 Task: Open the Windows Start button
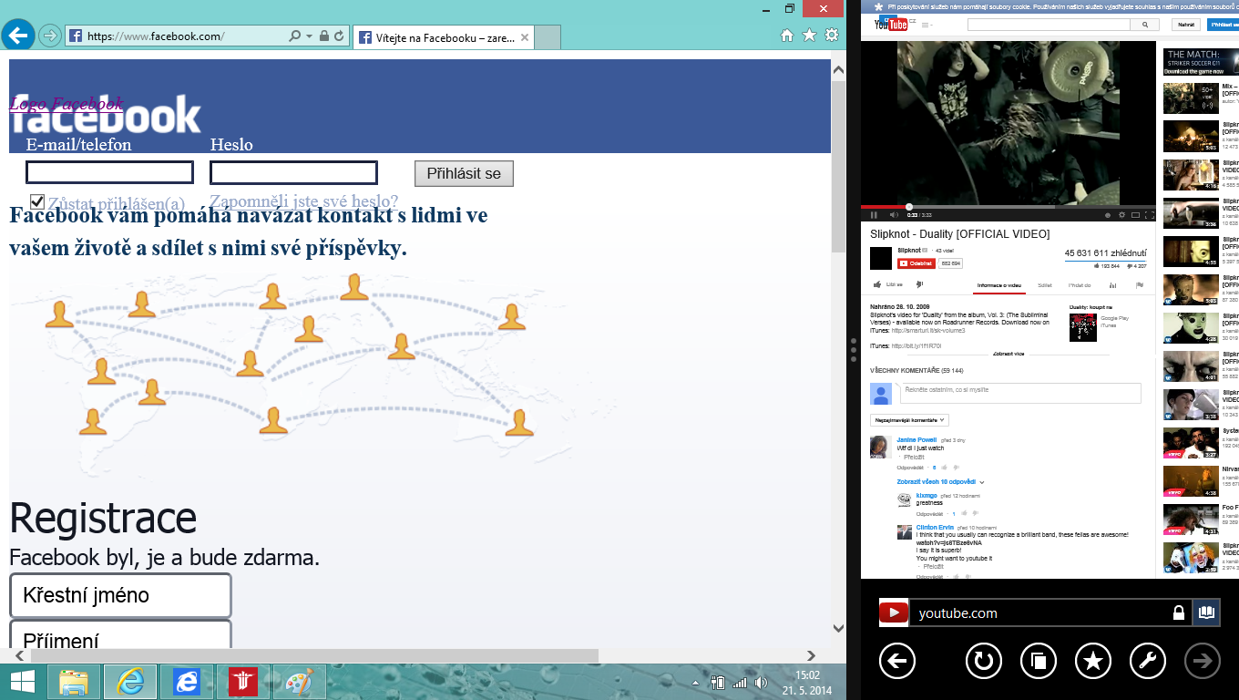coord(23,682)
